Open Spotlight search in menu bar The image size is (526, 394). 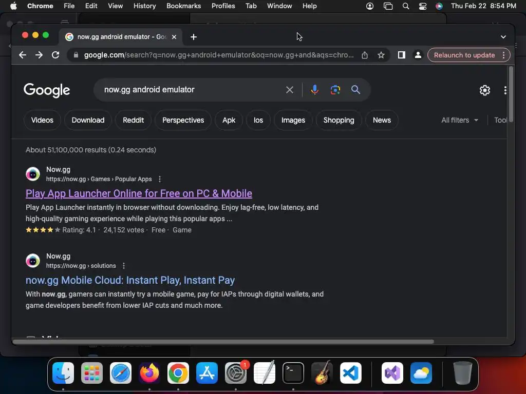click(406, 6)
